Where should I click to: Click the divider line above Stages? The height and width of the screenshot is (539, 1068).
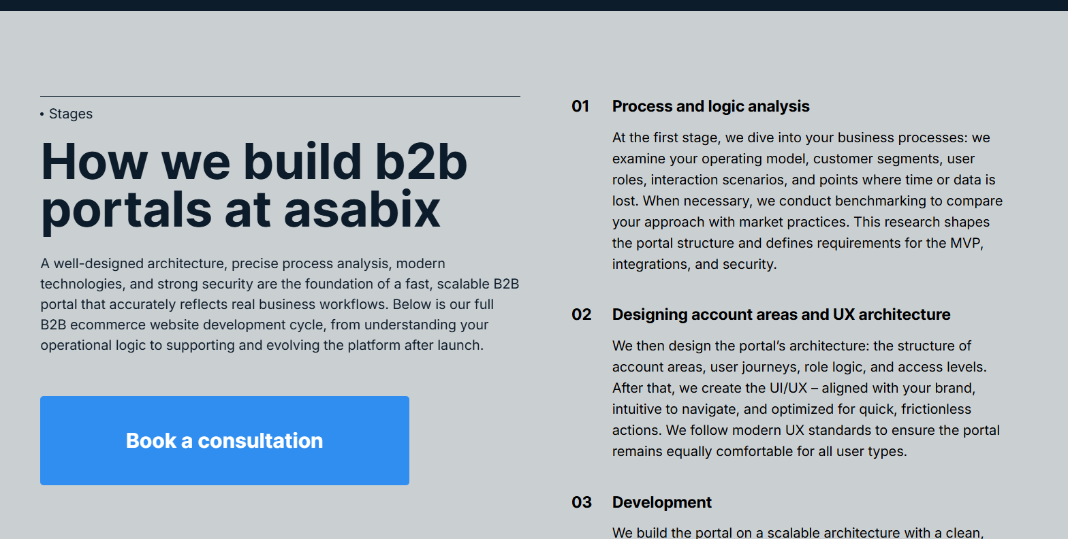(280, 97)
